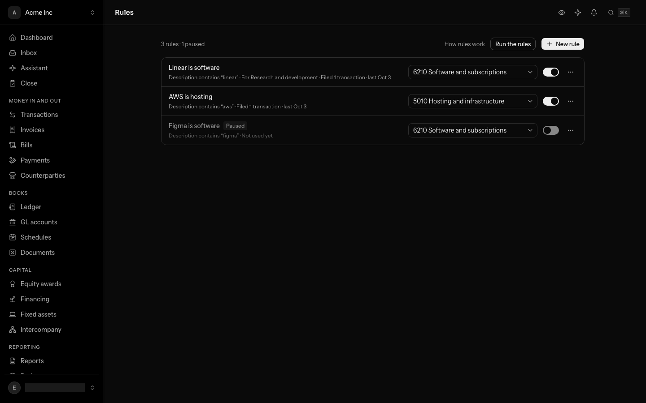Click the New rule button
646x403 pixels.
point(563,44)
